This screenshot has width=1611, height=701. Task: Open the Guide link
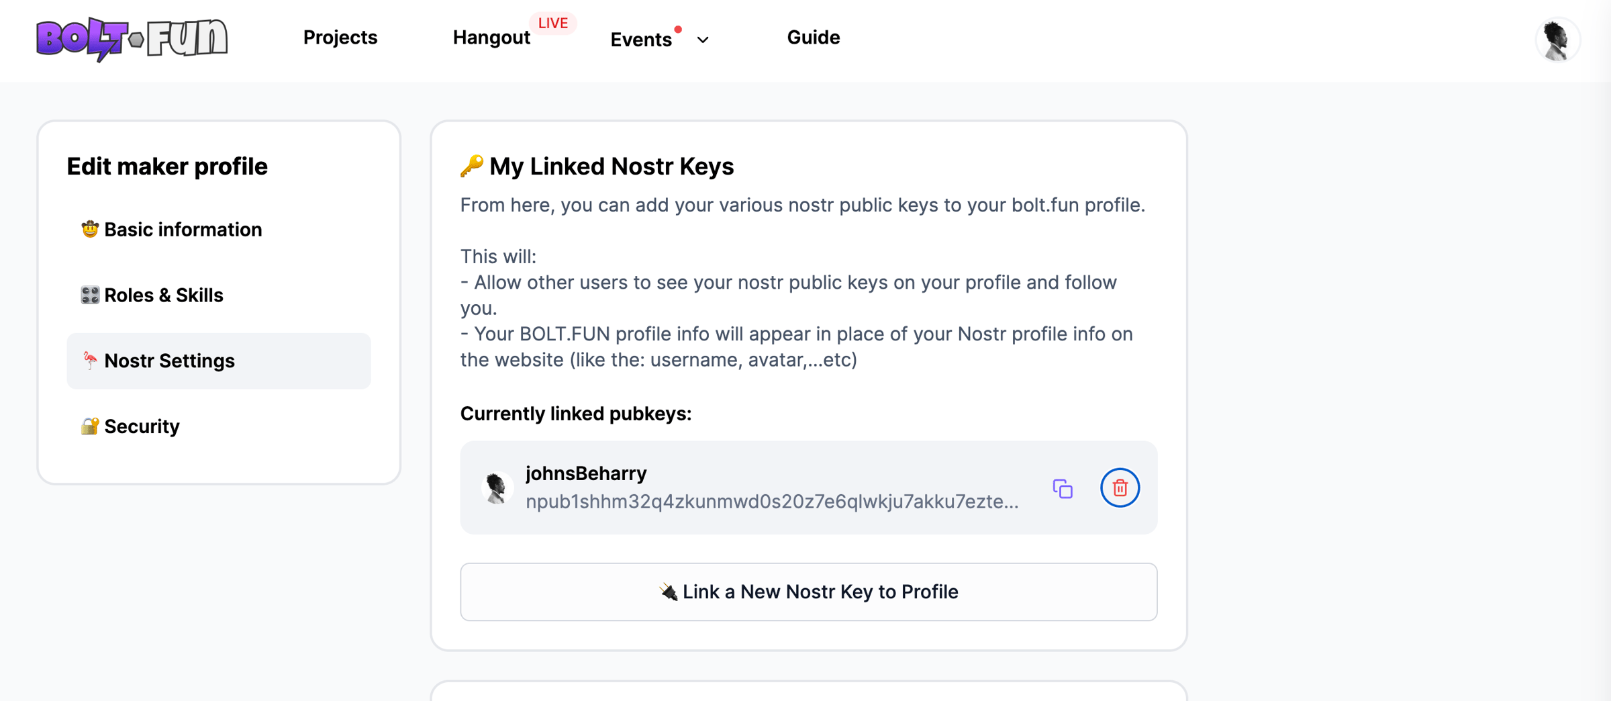[x=813, y=38]
